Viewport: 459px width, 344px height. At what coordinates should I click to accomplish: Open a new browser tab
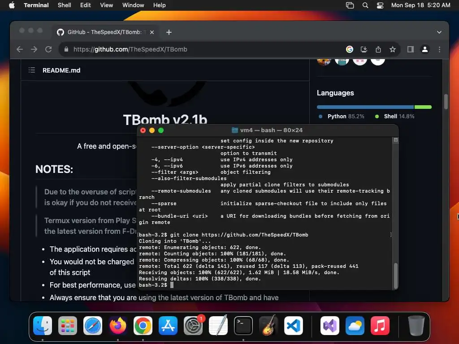point(169,32)
